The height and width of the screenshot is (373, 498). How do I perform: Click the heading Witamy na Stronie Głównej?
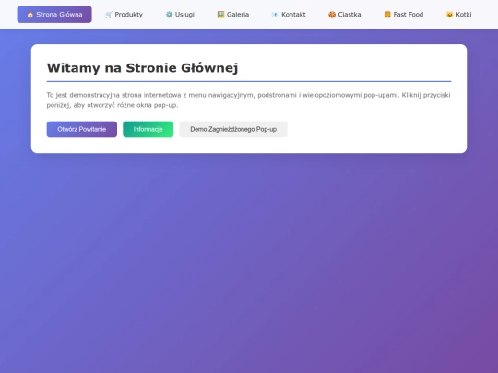pyautogui.click(x=143, y=68)
